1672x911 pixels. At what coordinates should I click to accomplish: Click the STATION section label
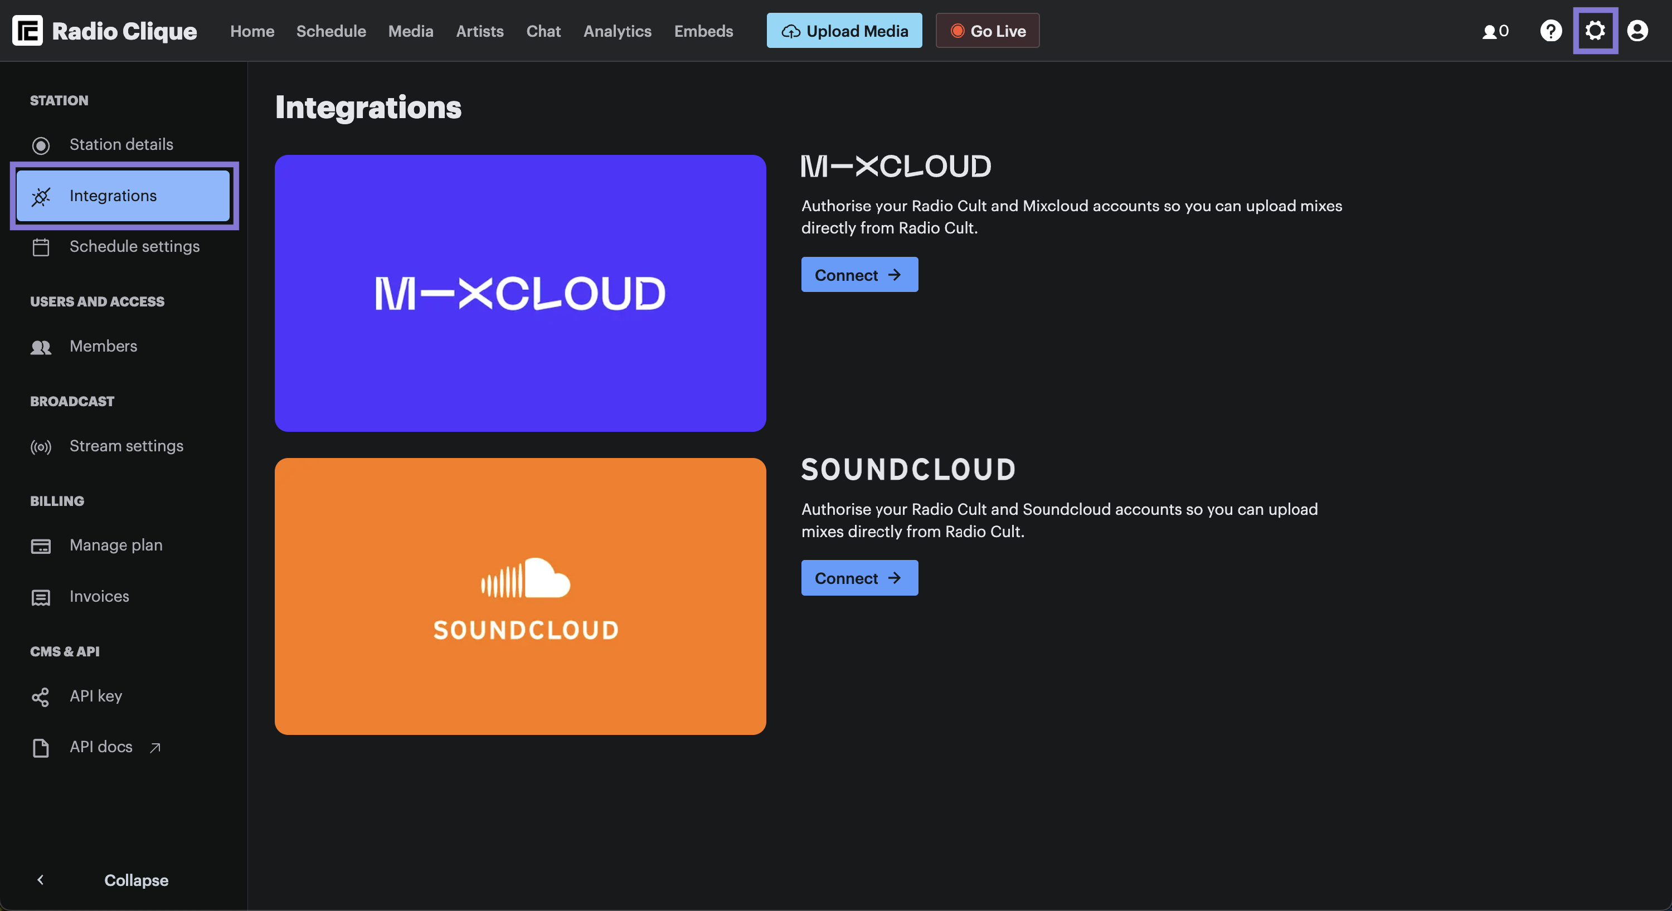pos(59,101)
